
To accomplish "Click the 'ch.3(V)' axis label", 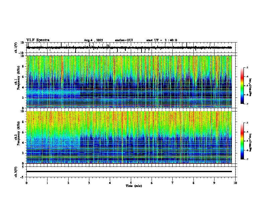I will pyautogui.click(x=16, y=172).
